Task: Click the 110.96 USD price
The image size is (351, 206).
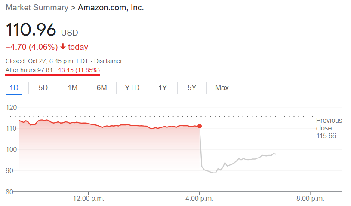Action: 42,30
